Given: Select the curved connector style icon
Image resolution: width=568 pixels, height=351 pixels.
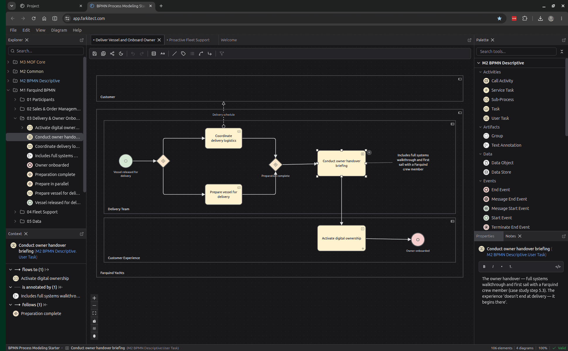Looking at the screenshot, I should pyautogui.click(x=201, y=54).
